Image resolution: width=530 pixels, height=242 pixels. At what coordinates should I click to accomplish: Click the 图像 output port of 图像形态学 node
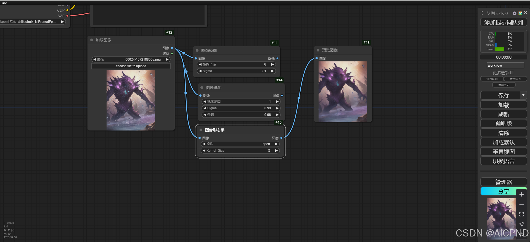(x=281, y=138)
